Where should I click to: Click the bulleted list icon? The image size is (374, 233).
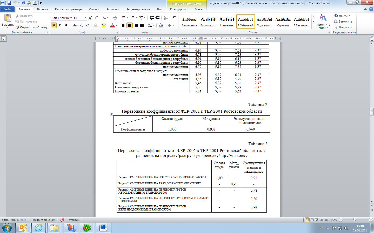123,18
